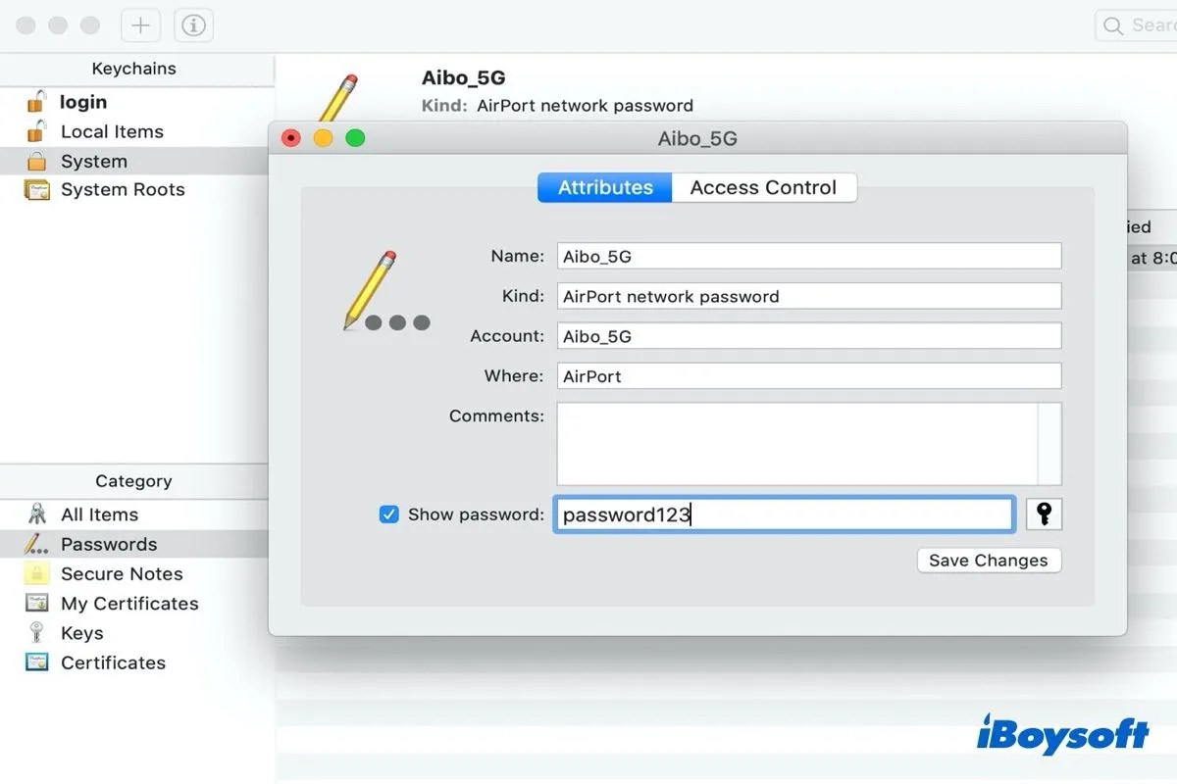Select System Roots keychain
The height and width of the screenshot is (784, 1177).
point(124,189)
